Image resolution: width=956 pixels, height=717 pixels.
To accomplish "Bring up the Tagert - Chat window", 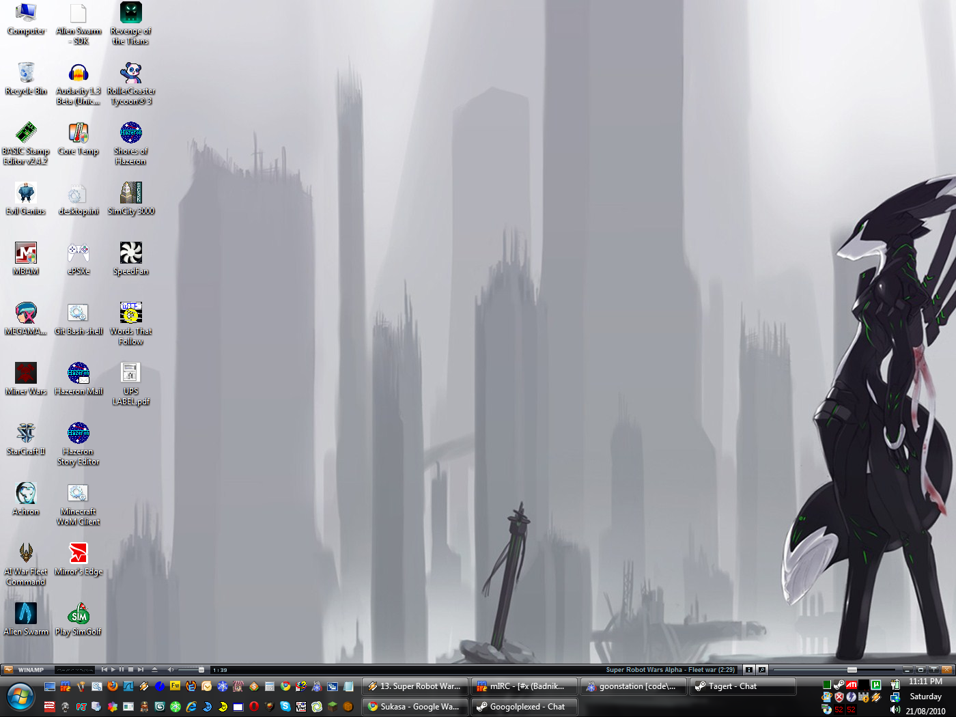I will tap(743, 686).
